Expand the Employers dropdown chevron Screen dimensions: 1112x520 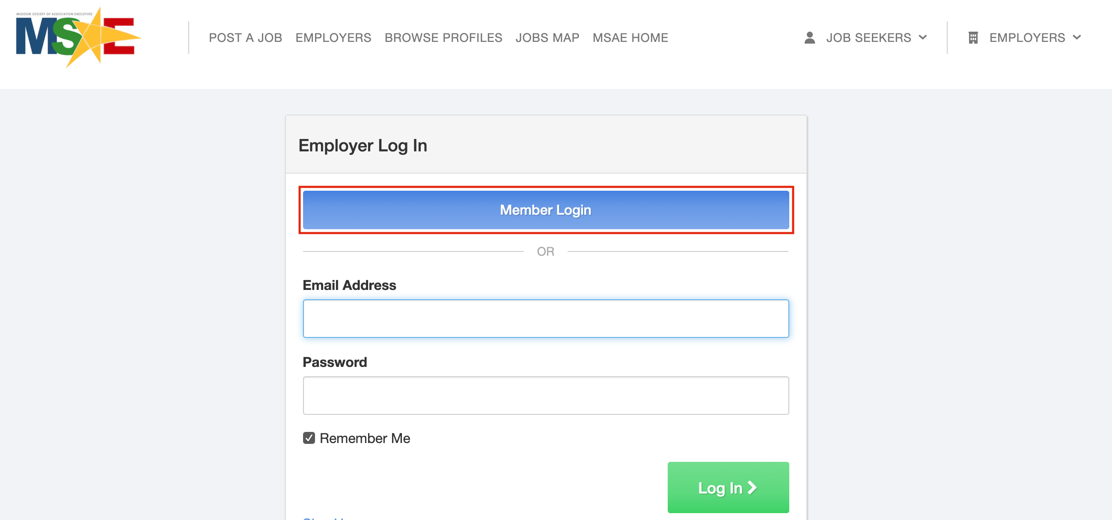tap(1077, 38)
